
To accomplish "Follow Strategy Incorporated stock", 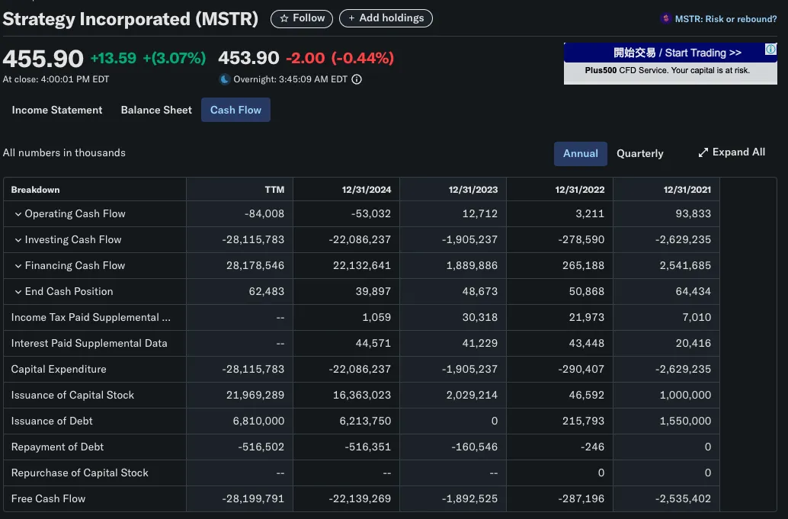I will (x=302, y=18).
